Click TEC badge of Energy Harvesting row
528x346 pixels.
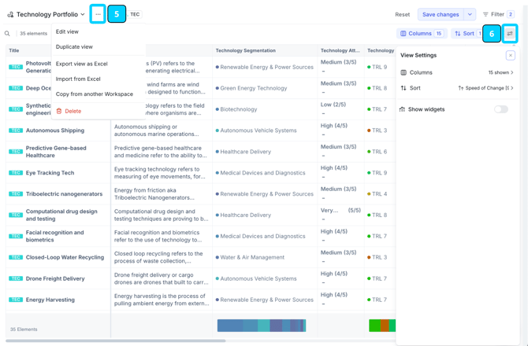tap(16, 300)
